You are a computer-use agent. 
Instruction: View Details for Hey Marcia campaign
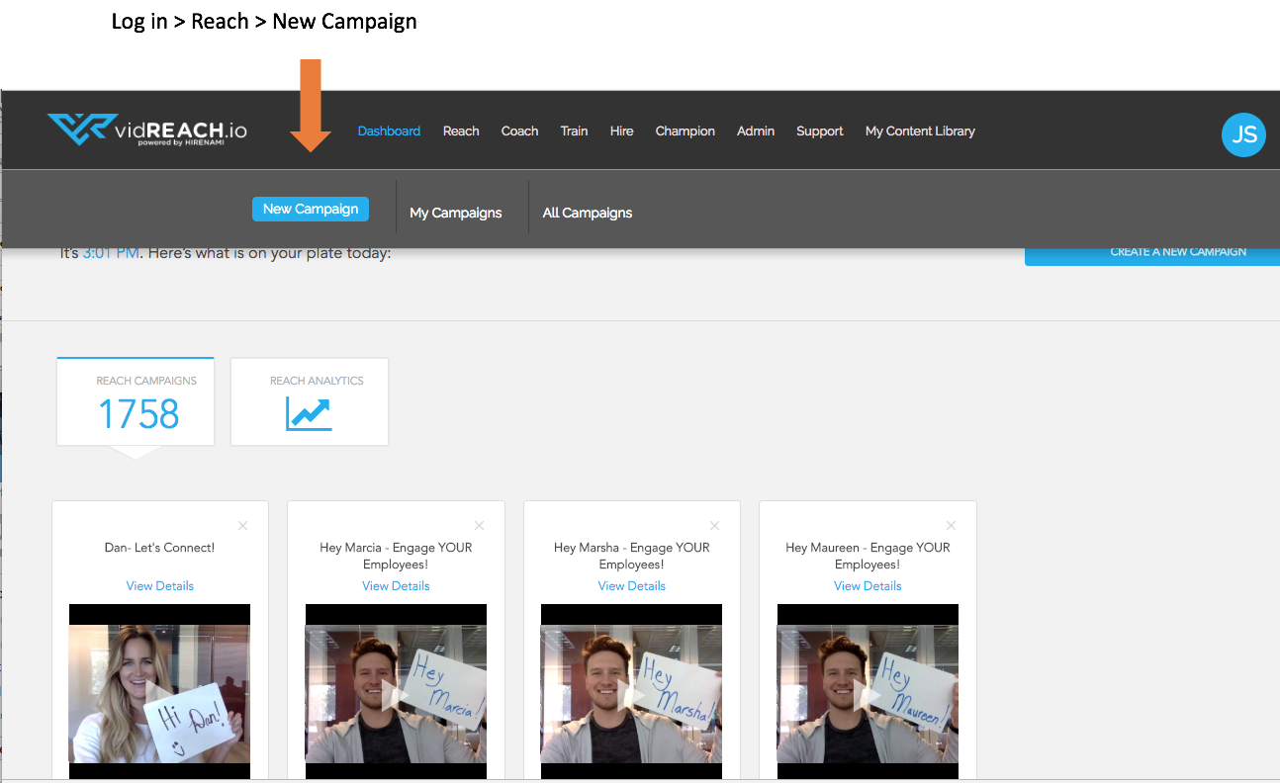(x=396, y=586)
